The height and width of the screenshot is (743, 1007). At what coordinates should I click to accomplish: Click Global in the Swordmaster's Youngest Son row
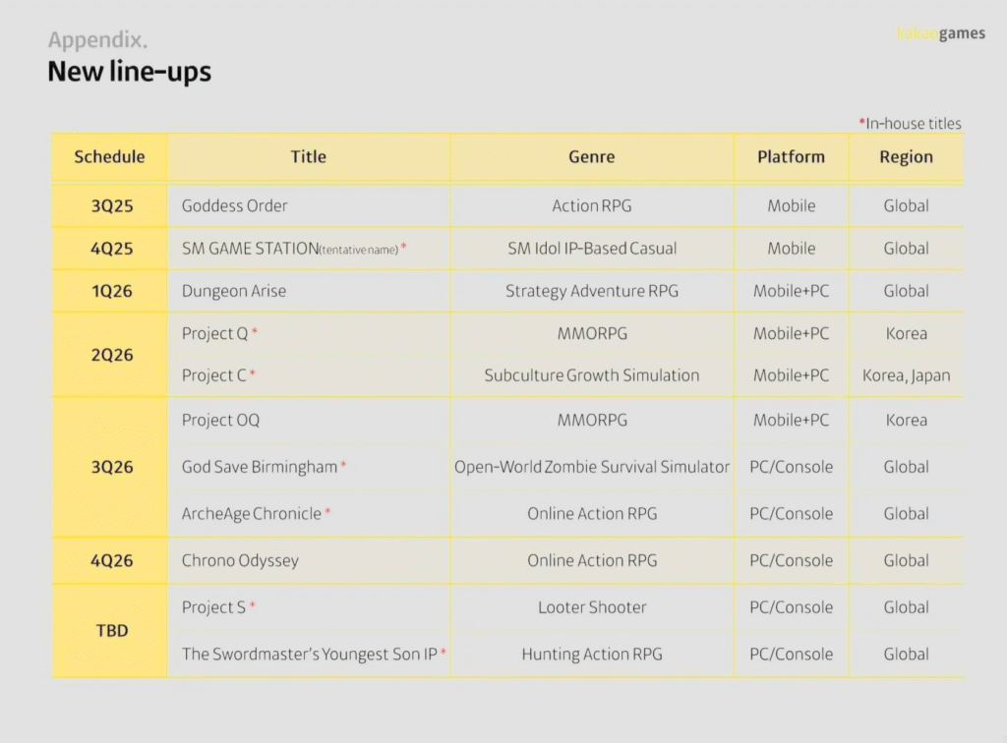906,655
